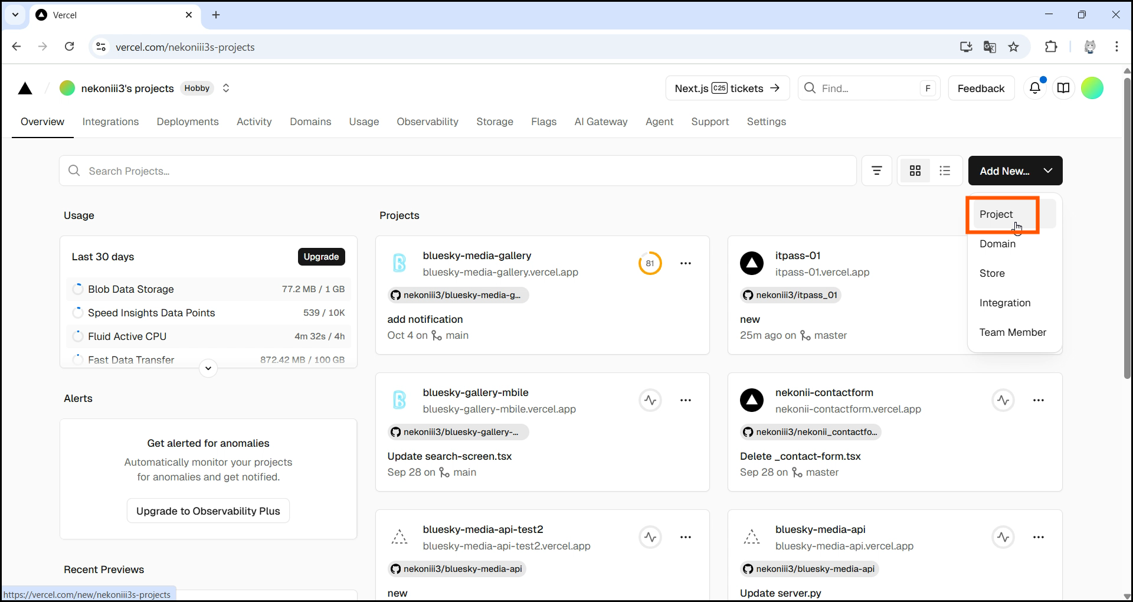The height and width of the screenshot is (602, 1133).
Task: Click the Vercel triangle logo
Action: [x=25, y=89]
